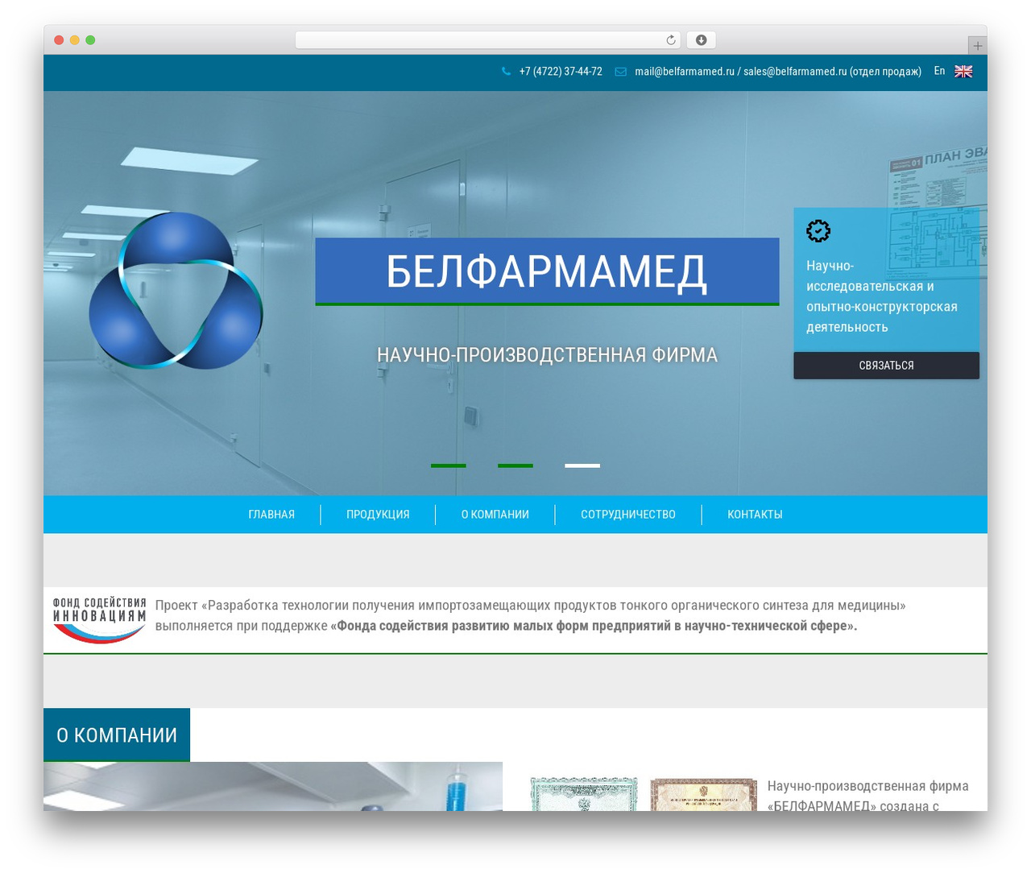
Task: Click the blue Belfarmamed logo
Action: coord(176,290)
